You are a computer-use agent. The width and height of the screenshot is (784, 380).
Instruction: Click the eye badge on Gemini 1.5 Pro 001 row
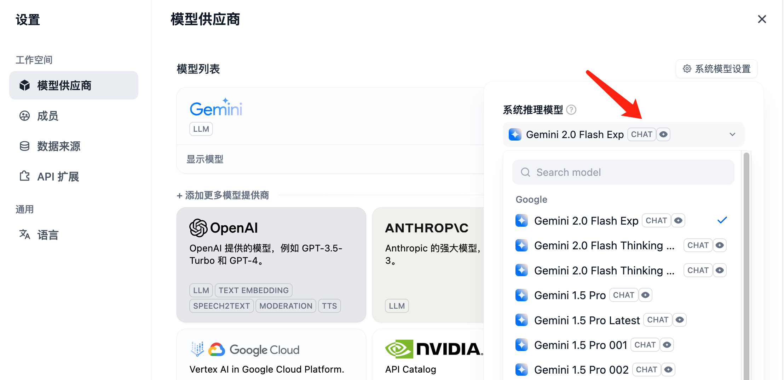(x=667, y=345)
